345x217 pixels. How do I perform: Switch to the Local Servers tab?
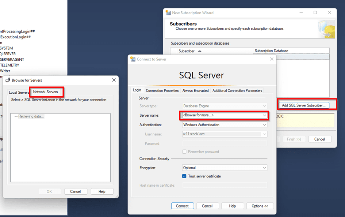click(19, 93)
